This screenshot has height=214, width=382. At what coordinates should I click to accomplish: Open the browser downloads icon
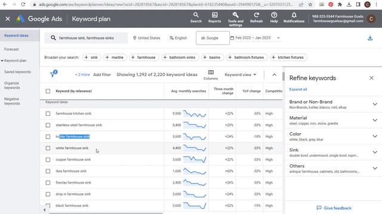coord(349,4)
